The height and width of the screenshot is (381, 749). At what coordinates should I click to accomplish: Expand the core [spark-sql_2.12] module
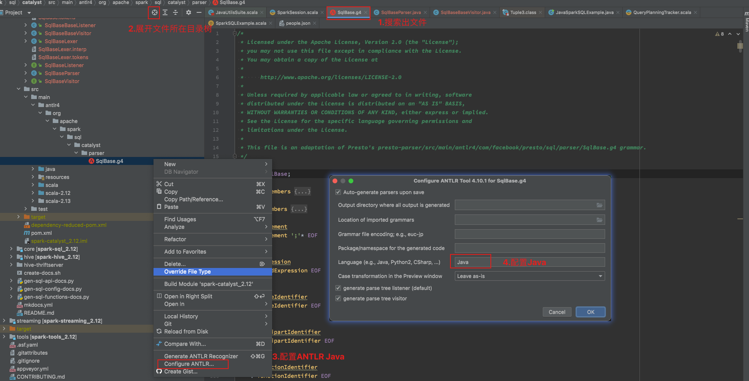pos(11,249)
